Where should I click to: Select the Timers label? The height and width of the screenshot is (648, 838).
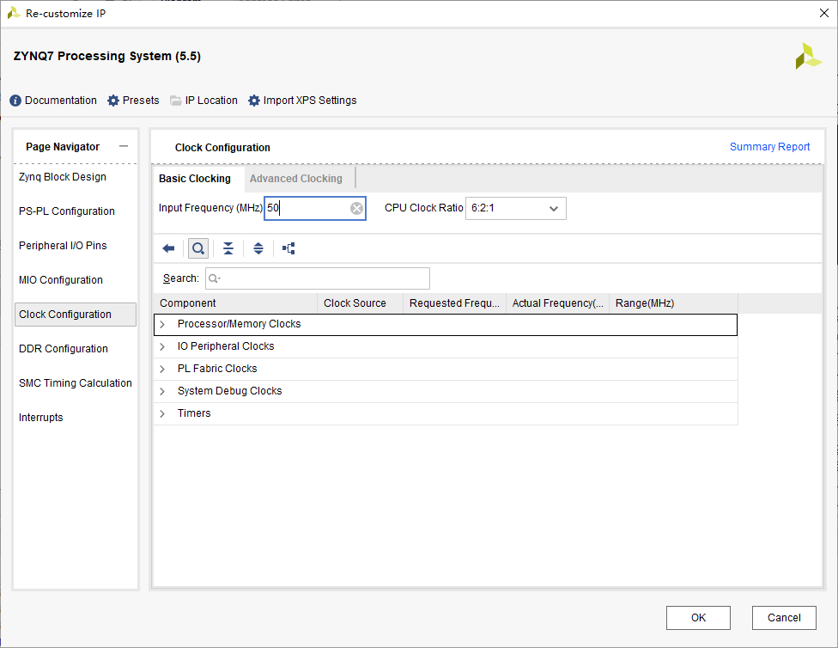tap(194, 413)
